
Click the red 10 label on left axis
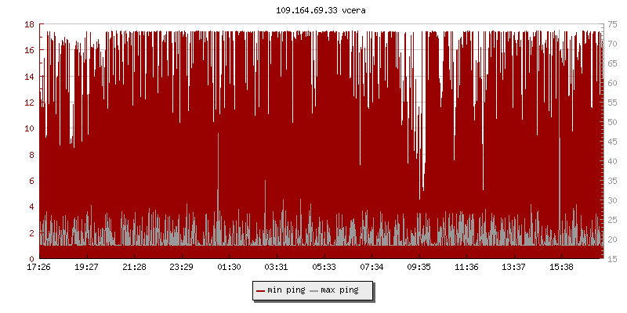(x=28, y=128)
